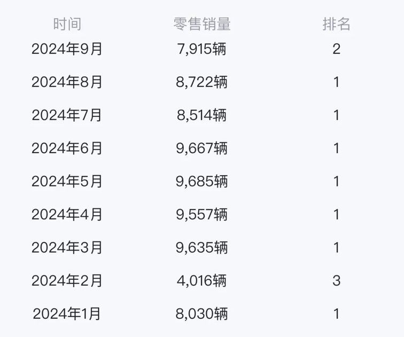Viewport: 404px width, 337px height.
Task: Click rank 2 in the 2024年9月 row
Action: [336, 49]
